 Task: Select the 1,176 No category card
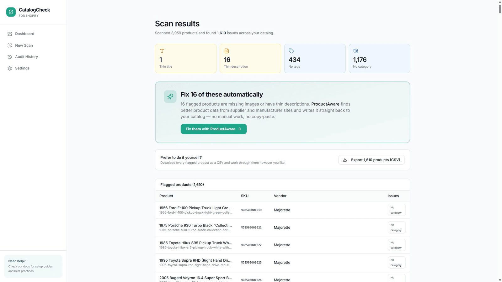coord(379,59)
